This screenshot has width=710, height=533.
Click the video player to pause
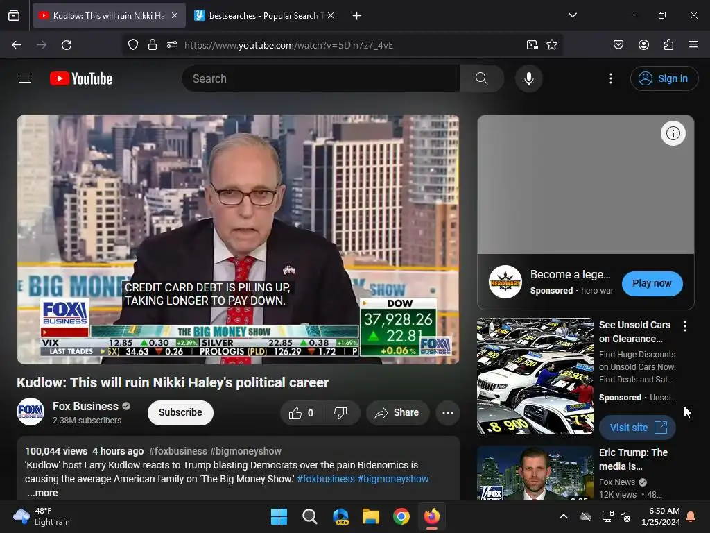[239, 239]
